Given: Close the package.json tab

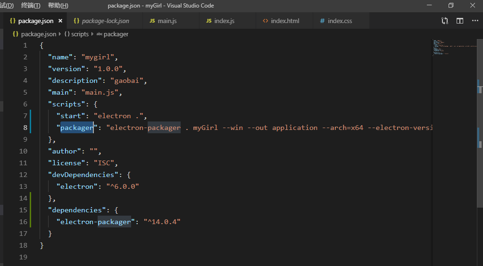Looking at the screenshot, I should pyautogui.click(x=60, y=21).
